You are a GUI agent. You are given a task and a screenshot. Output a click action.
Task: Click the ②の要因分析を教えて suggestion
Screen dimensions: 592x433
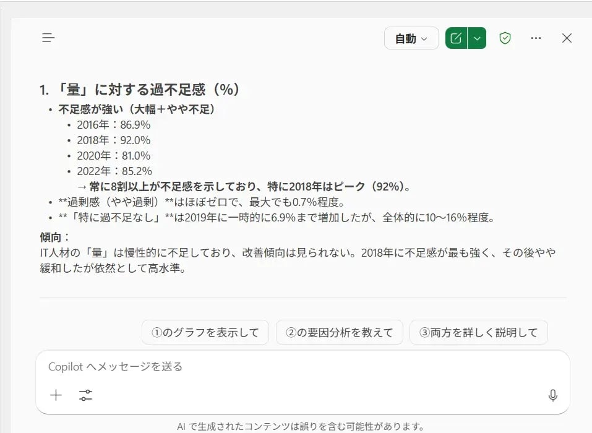pos(339,332)
